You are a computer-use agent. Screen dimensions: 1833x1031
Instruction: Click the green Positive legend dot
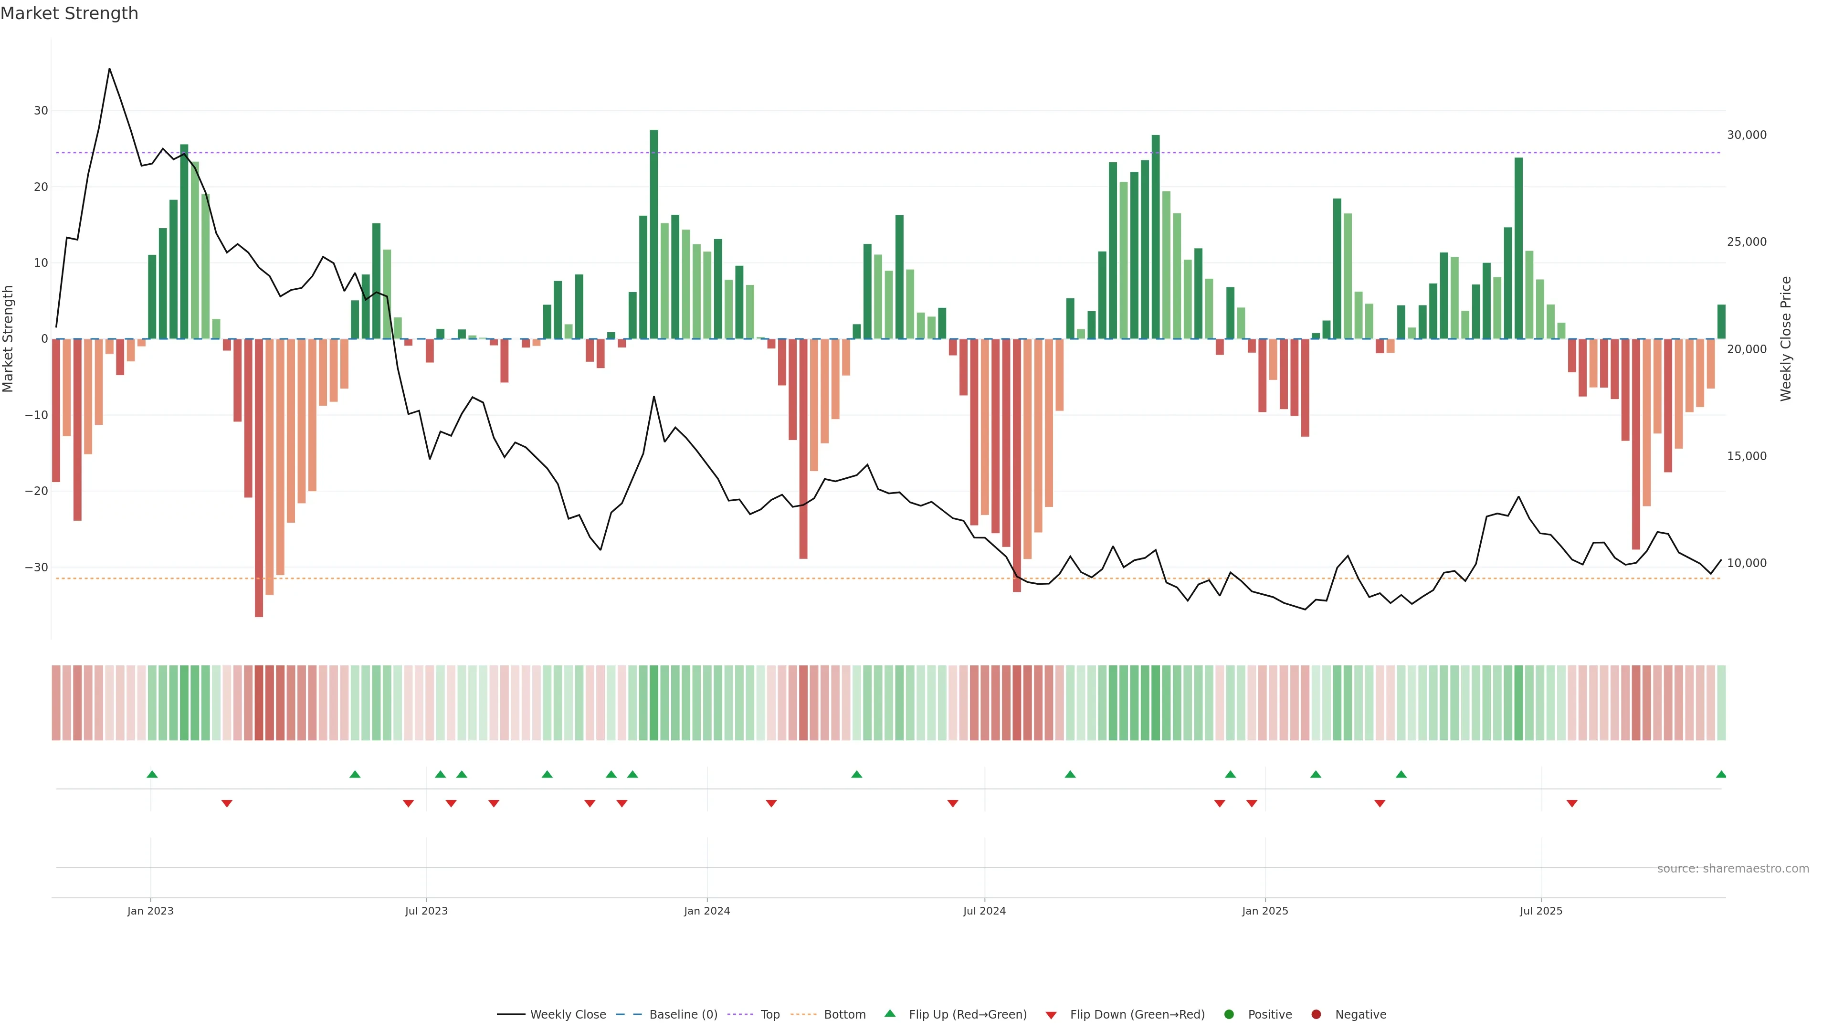(1229, 1015)
